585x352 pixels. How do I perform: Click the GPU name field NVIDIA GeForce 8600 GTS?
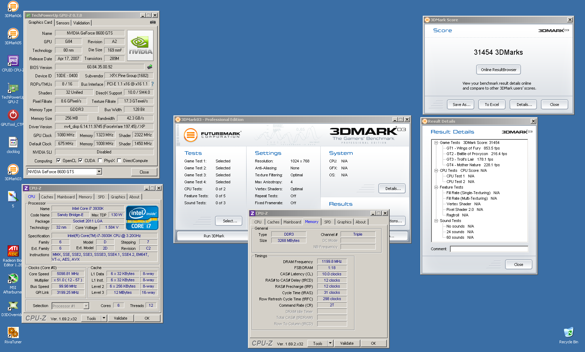pyautogui.click(x=90, y=33)
